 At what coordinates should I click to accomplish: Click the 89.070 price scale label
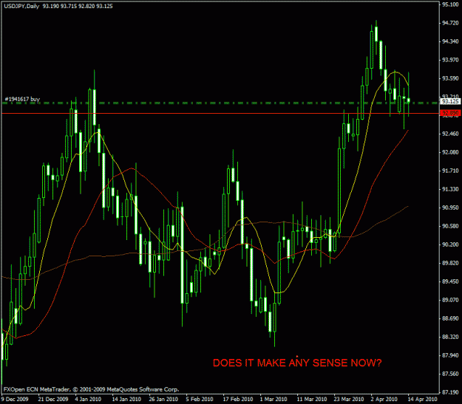pos(450,300)
